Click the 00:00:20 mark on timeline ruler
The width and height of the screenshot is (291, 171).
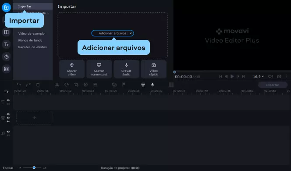(x=111, y=91)
